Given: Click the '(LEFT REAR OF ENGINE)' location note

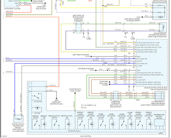Looking at the screenshot, I should coord(81,55).
